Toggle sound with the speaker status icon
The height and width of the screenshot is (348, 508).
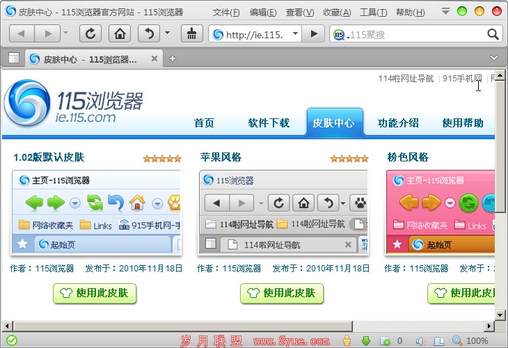click(x=420, y=341)
